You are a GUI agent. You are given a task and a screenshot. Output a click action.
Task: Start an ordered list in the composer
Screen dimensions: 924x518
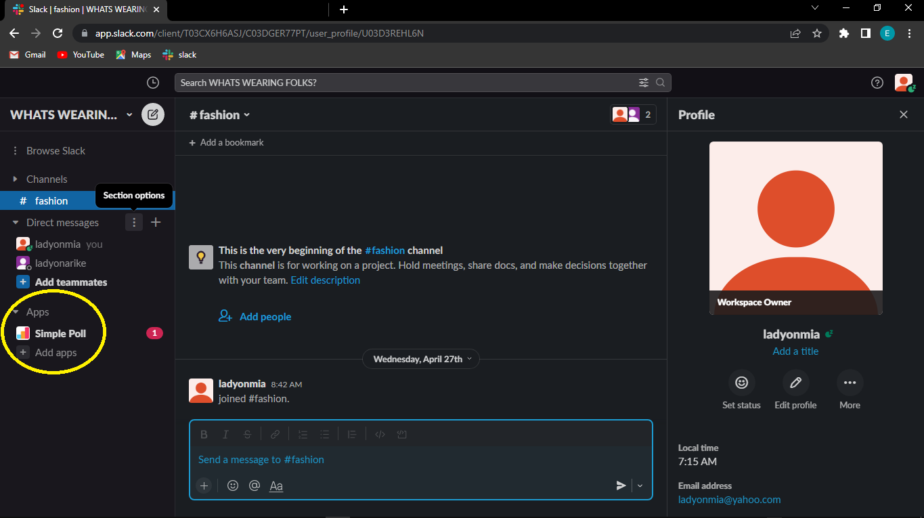coord(303,435)
